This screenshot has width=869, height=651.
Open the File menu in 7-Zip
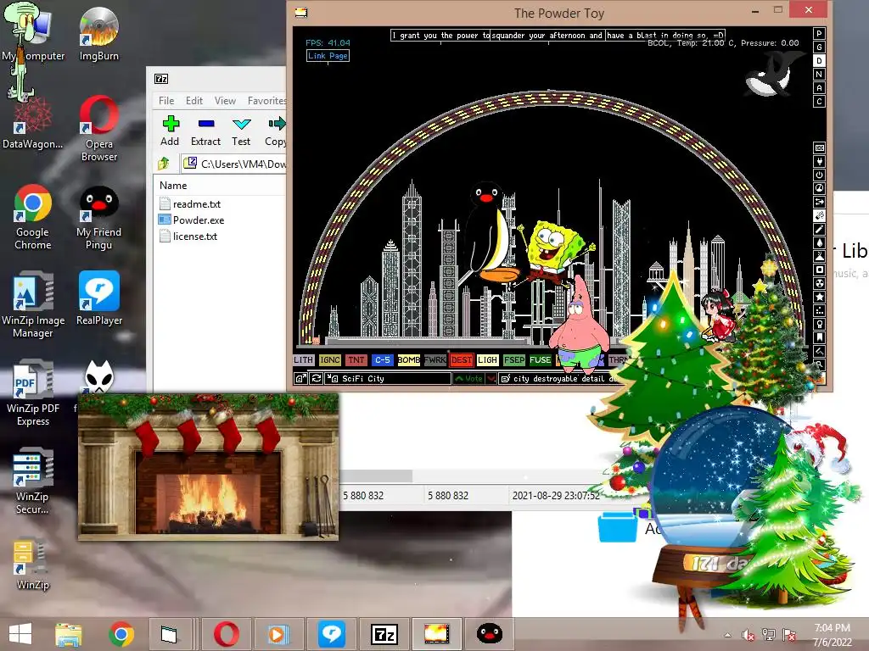(x=166, y=101)
